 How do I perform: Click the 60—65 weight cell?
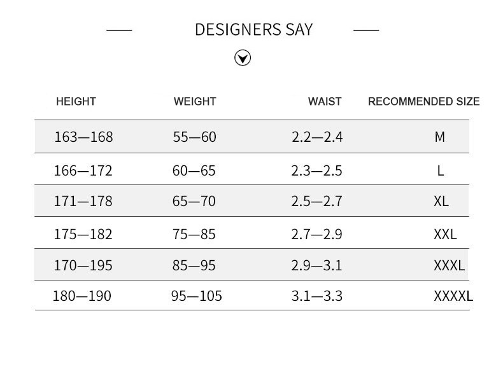(194, 170)
